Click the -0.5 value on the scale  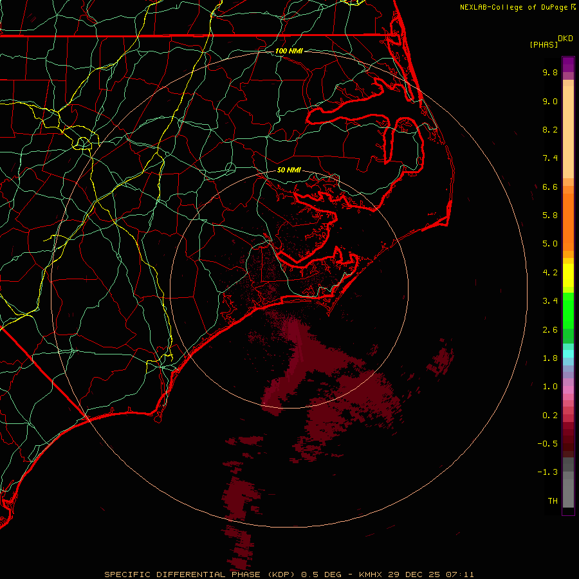point(547,444)
